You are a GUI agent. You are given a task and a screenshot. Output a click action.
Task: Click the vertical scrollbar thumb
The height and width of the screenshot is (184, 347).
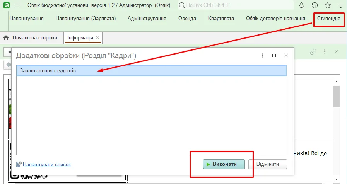pos(337,96)
